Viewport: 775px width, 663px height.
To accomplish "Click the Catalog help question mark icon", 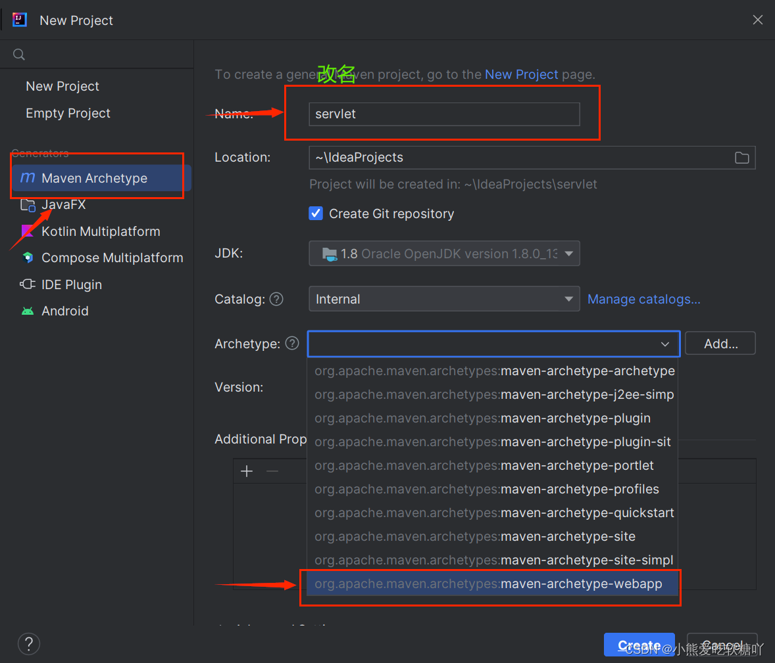I will [276, 299].
